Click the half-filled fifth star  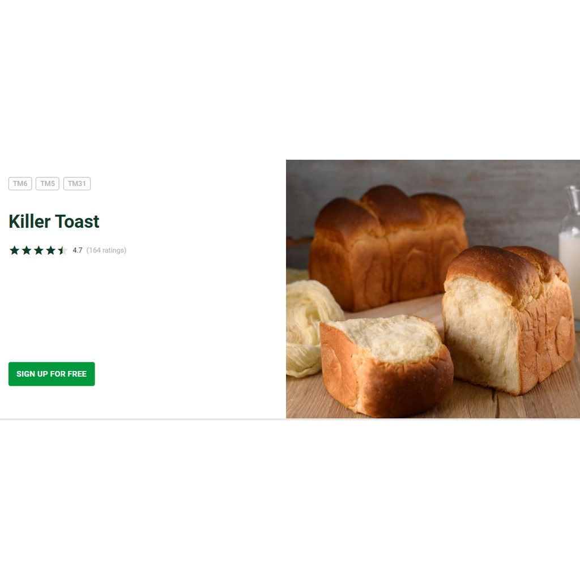pos(62,250)
